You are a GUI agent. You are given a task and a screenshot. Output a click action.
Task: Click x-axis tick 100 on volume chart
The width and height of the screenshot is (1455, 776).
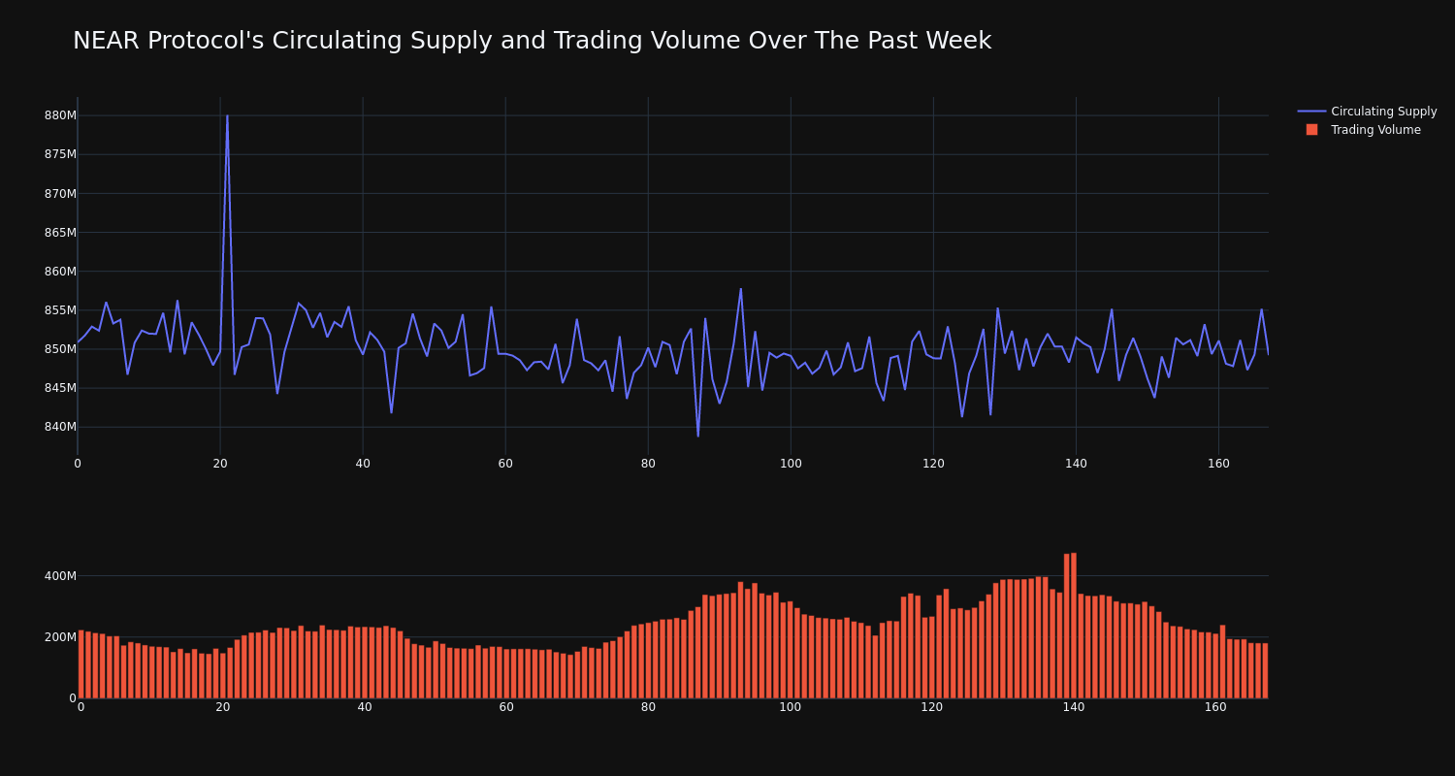pyautogui.click(x=791, y=707)
